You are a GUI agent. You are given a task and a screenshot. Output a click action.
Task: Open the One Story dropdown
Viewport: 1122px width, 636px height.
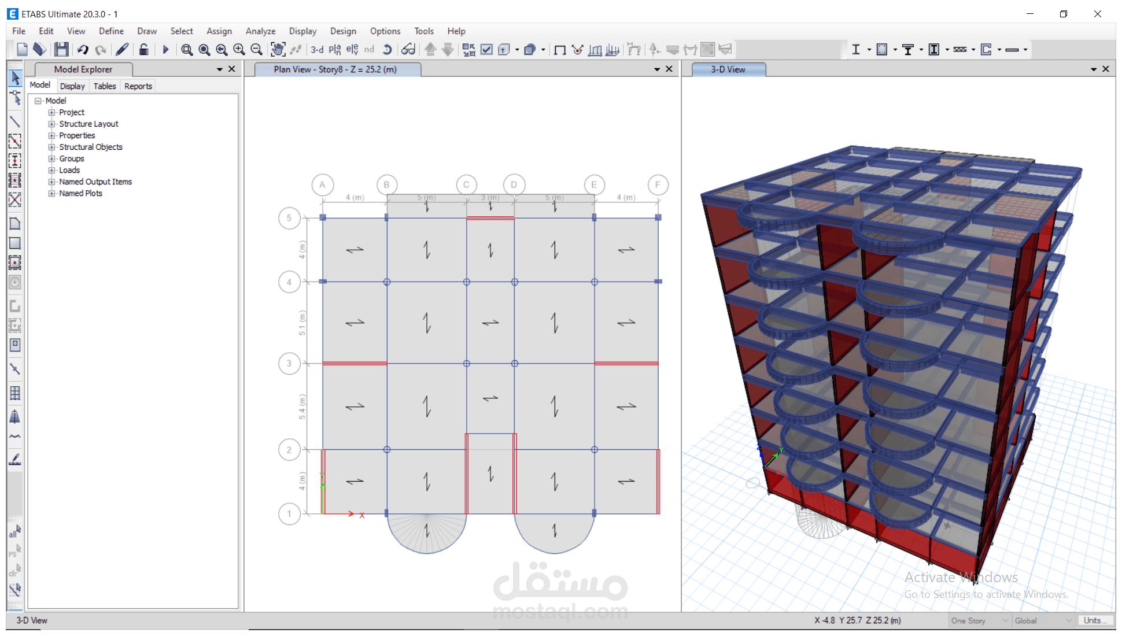980,620
